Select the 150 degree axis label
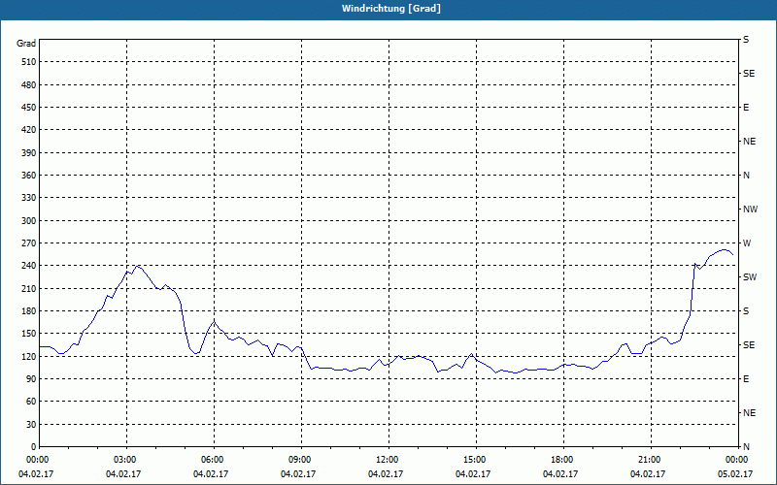Screen dimensions: 777x485 [x=29, y=334]
